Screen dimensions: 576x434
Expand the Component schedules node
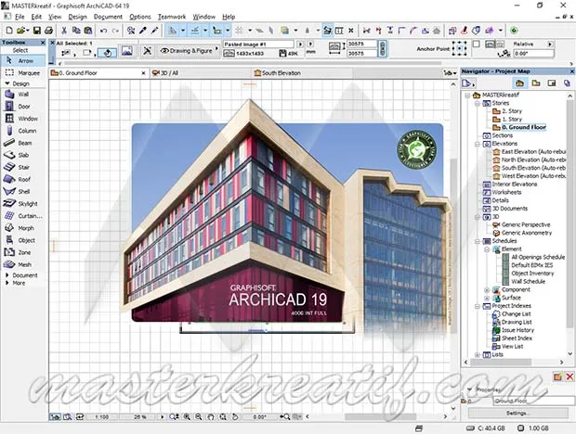487,289
